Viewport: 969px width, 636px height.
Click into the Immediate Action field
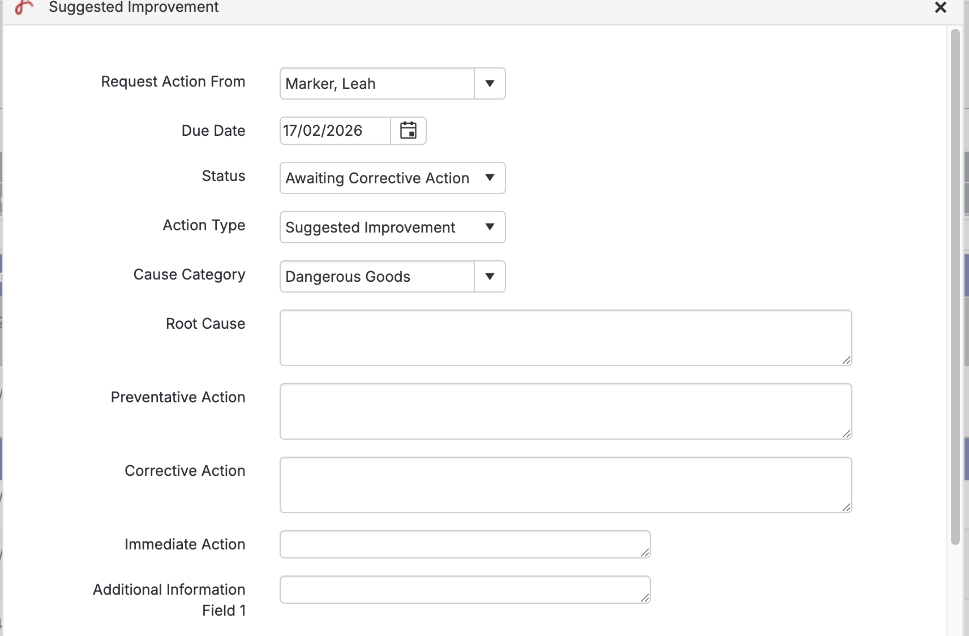coord(465,544)
